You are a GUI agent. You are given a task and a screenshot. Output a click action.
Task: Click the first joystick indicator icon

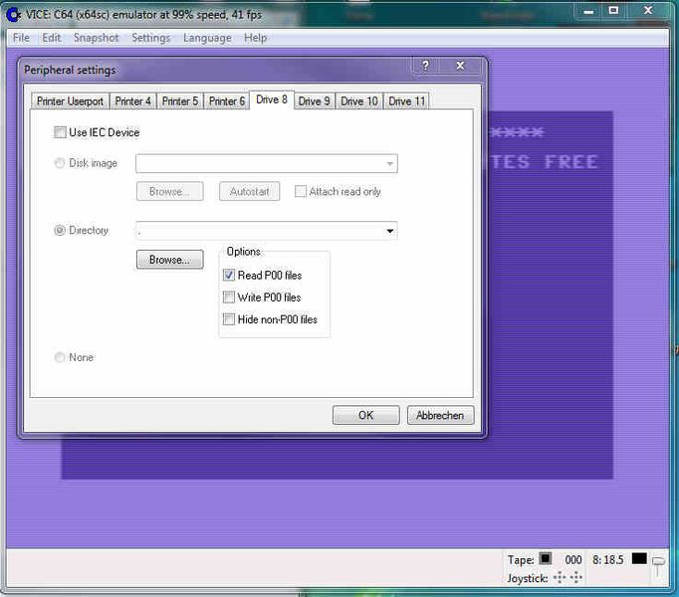click(x=561, y=577)
